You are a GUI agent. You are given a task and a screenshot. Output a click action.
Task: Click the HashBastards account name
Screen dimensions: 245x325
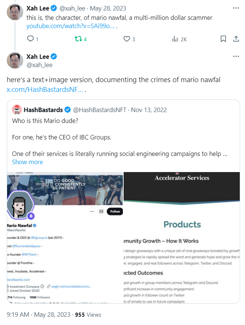point(43,110)
